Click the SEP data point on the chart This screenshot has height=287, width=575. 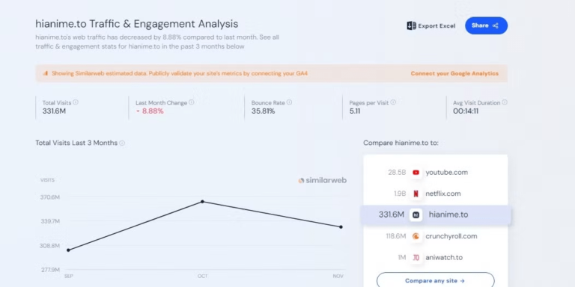[69, 250]
